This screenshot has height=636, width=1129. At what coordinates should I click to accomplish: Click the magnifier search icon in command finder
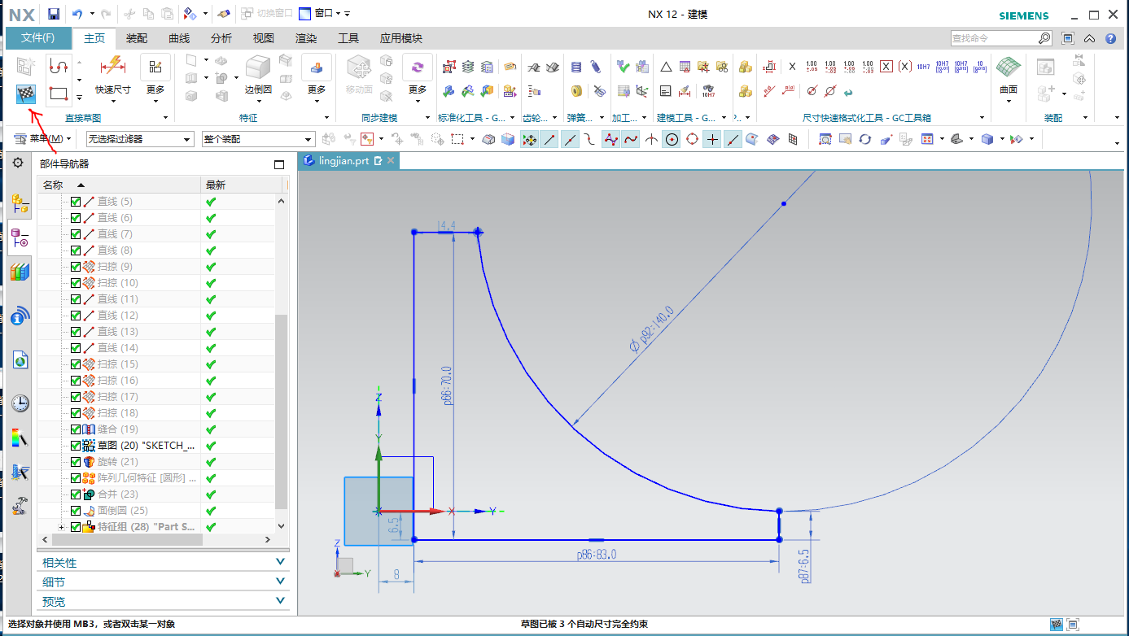[x=1044, y=38]
